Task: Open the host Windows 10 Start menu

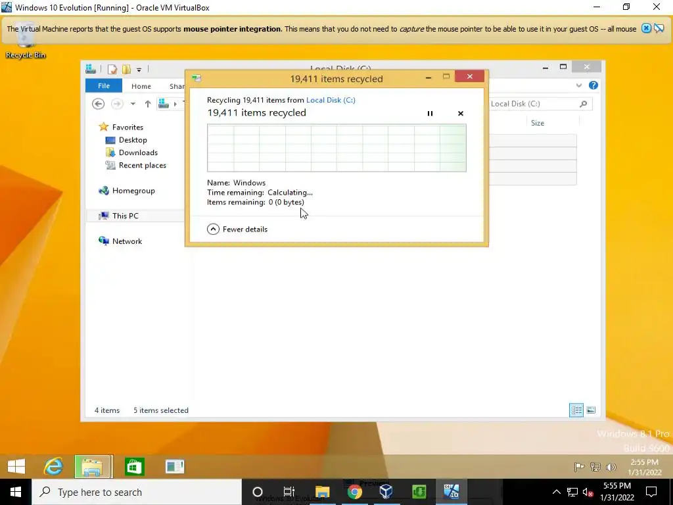Action: click(16, 492)
